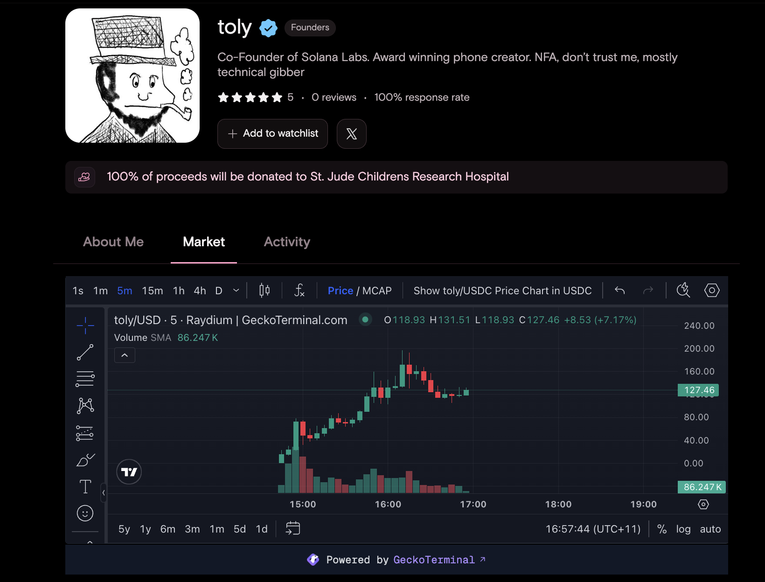Open toly's X profile link

pos(351,134)
